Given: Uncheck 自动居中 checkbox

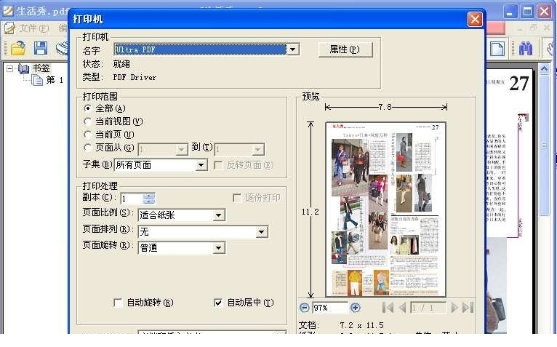Looking at the screenshot, I should click(218, 303).
